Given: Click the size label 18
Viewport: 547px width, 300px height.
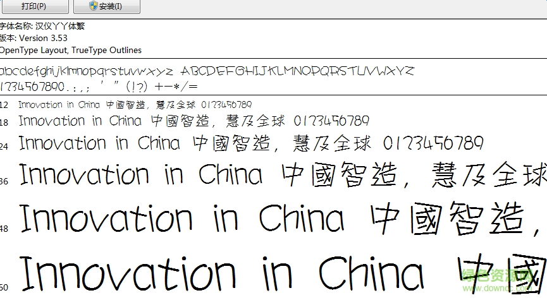Looking at the screenshot, I should point(4,123).
